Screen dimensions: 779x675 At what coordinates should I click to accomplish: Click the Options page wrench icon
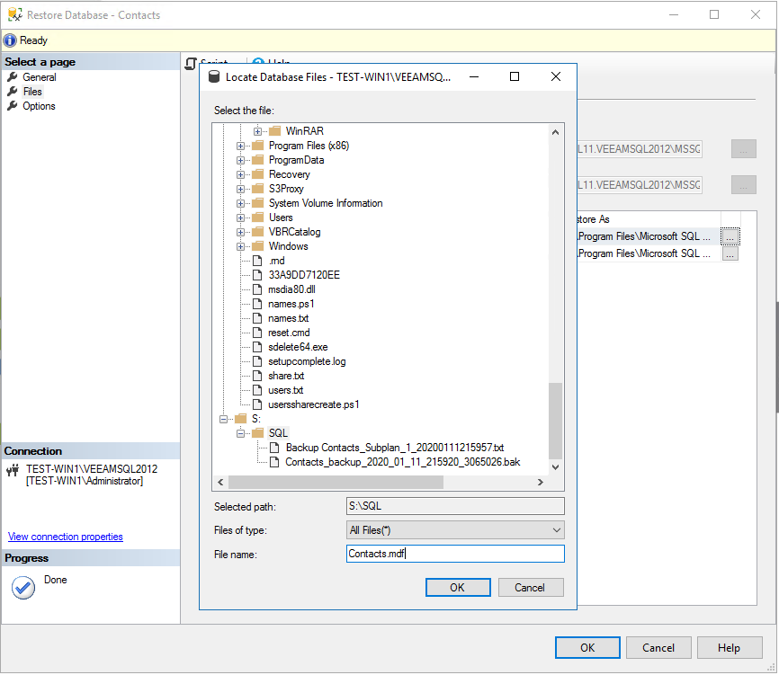[x=13, y=106]
